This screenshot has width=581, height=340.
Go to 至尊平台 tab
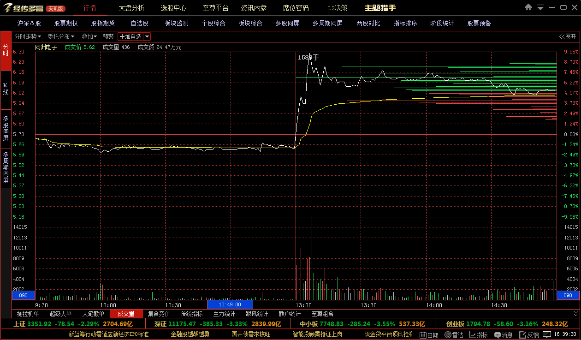215,8
